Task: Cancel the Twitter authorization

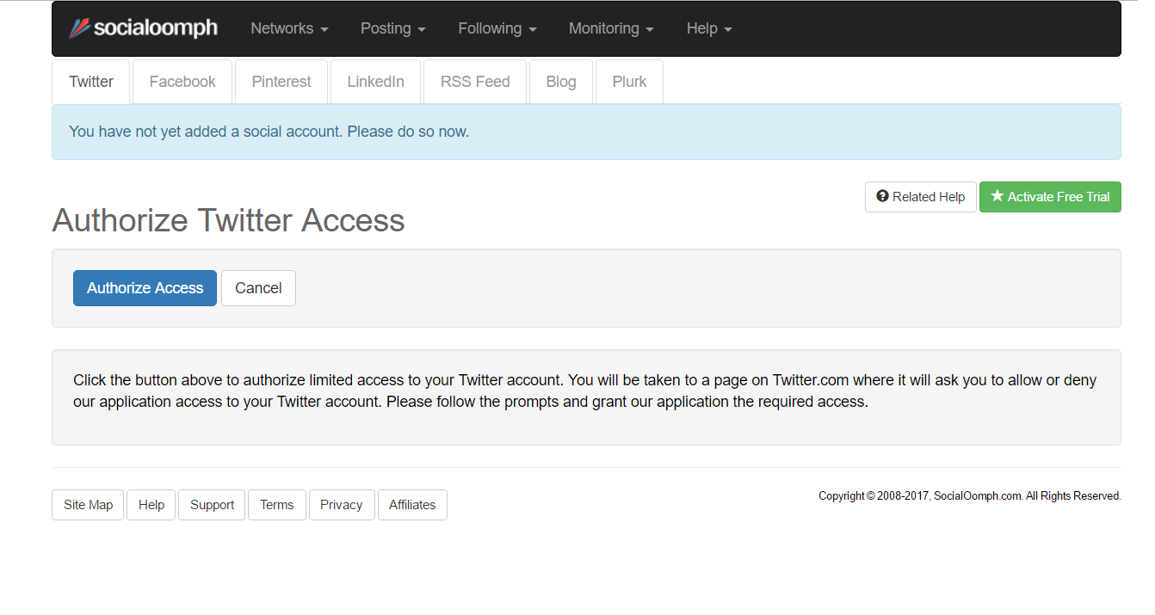Action: click(x=258, y=288)
